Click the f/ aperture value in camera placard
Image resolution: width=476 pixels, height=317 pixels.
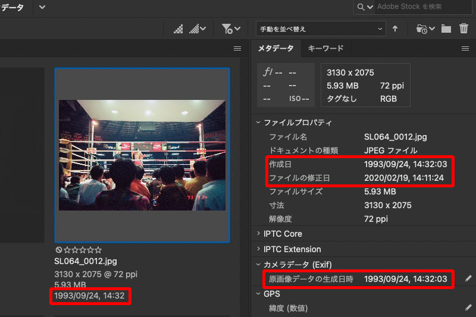pos(273,73)
